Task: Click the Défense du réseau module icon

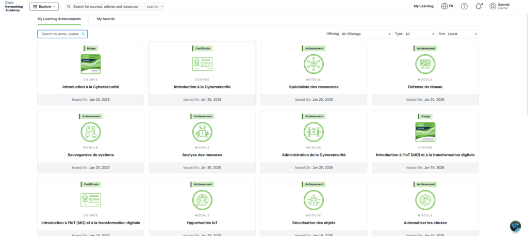Action: pyautogui.click(x=425, y=65)
